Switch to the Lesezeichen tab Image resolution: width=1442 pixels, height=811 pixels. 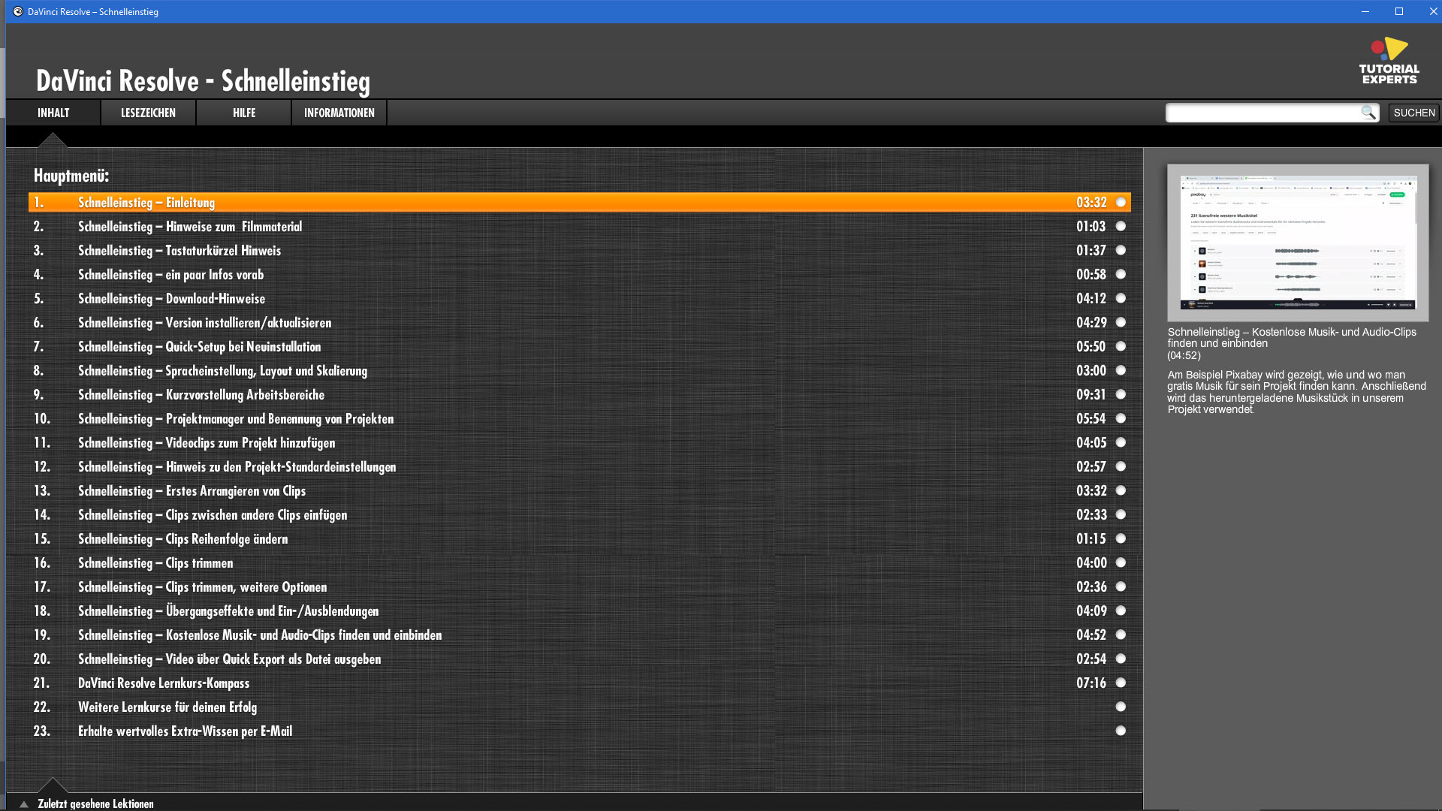click(148, 113)
